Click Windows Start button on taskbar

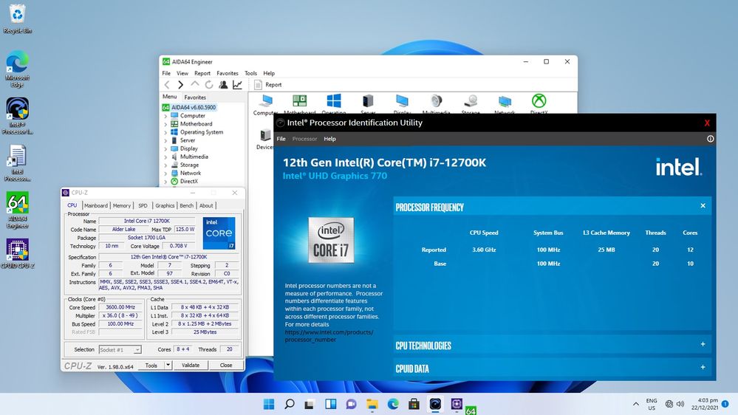pos(269,404)
